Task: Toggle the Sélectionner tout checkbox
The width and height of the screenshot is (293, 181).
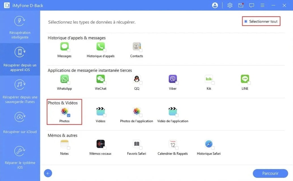Action: [246, 21]
